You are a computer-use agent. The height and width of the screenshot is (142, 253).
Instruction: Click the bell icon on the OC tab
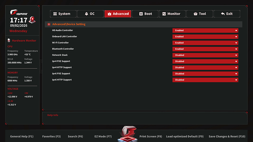87,14
